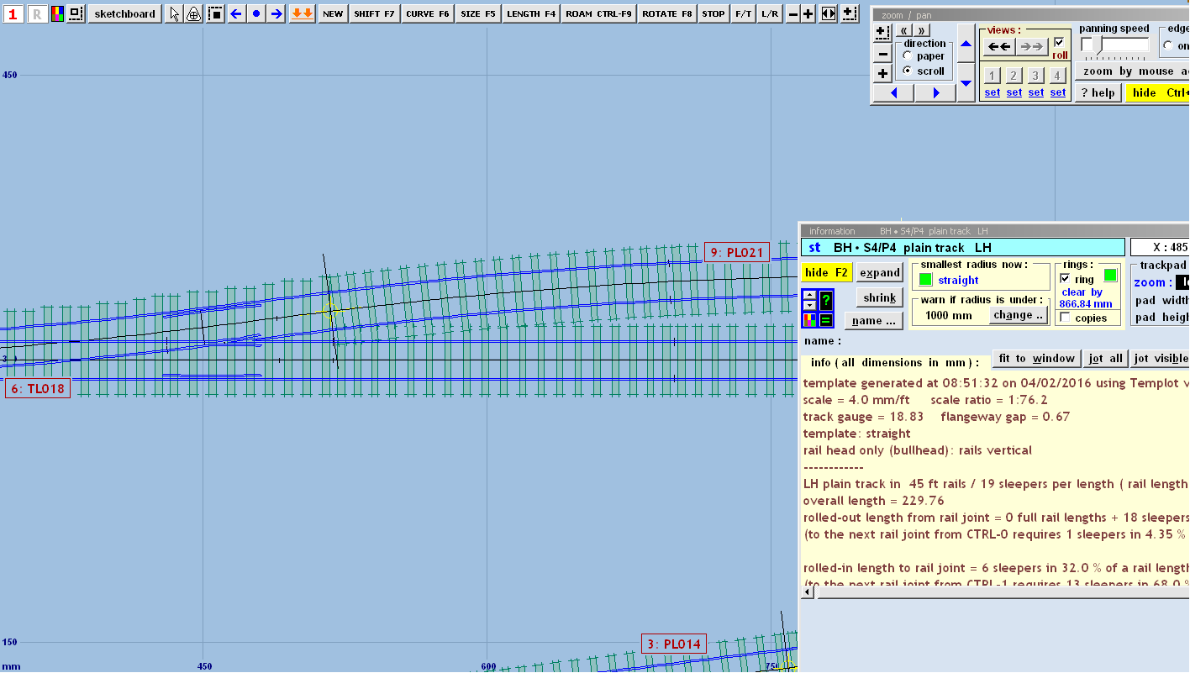Click the plus-rectangle zoom icon in zoom/pan panel

click(x=882, y=32)
